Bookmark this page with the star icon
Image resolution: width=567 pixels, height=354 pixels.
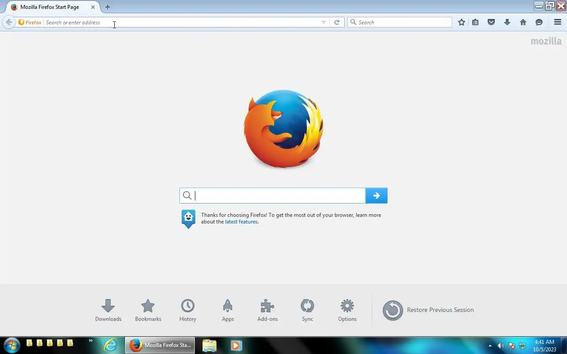click(462, 22)
